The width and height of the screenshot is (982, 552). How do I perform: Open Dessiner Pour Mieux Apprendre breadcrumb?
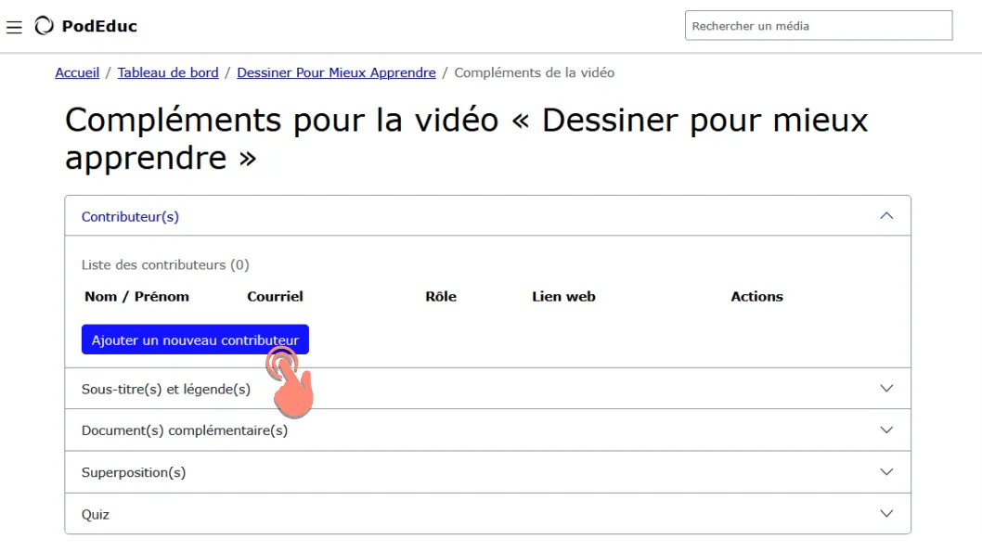(x=336, y=72)
